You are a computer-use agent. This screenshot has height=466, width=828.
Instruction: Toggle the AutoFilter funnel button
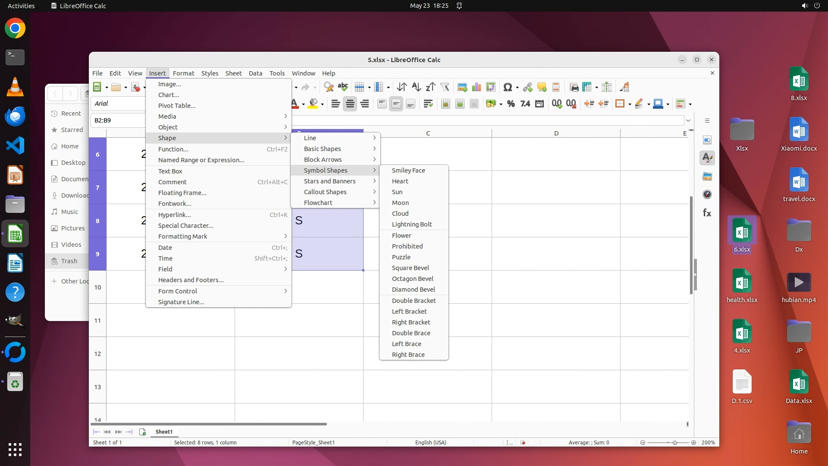pyautogui.click(x=445, y=87)
